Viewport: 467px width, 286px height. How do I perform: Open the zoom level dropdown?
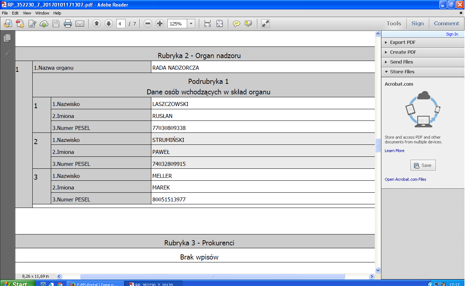tap(191, 24)
